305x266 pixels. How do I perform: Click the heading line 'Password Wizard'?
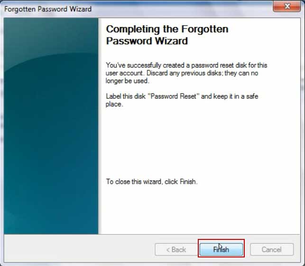[147, 41]
